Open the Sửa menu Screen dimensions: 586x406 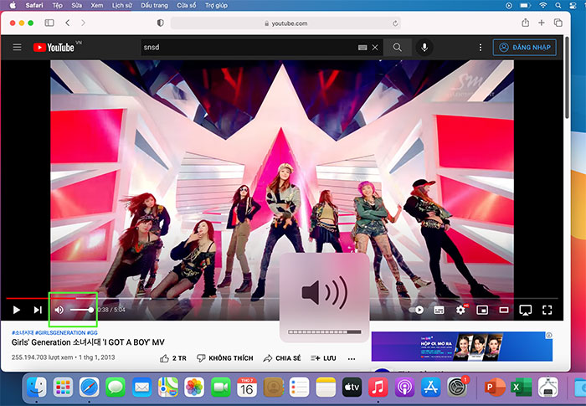coord(77,5)
